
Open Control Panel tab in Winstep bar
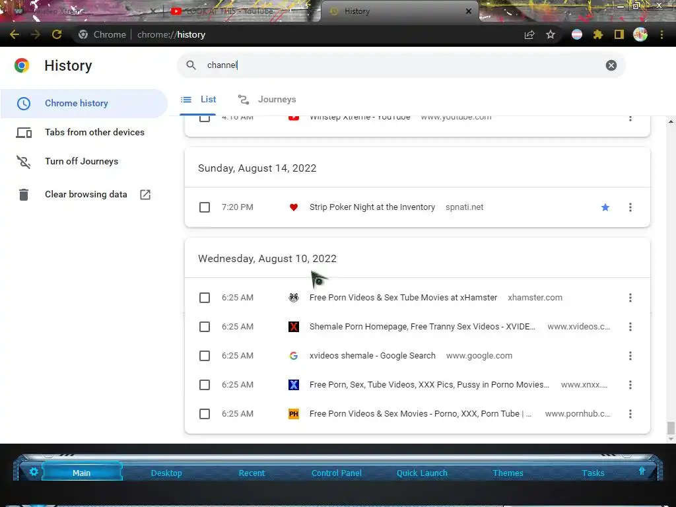click(337, 473)
